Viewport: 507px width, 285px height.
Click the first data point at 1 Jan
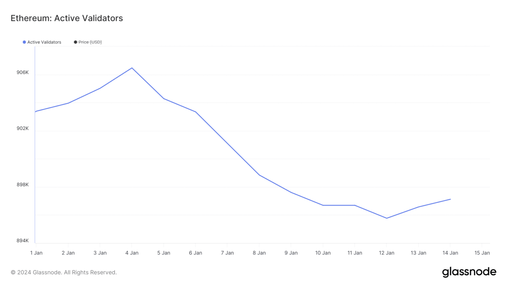(x=36, y=111)
